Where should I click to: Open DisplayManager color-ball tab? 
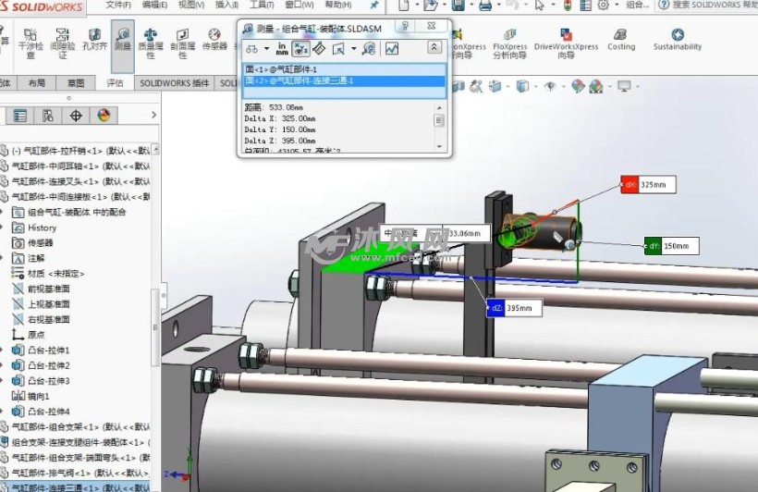tap(104, 116)
